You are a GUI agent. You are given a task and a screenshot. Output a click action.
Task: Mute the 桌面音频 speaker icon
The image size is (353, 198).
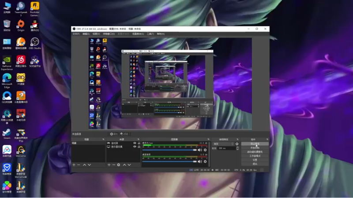pyautogui.click(x=200, y=161)
